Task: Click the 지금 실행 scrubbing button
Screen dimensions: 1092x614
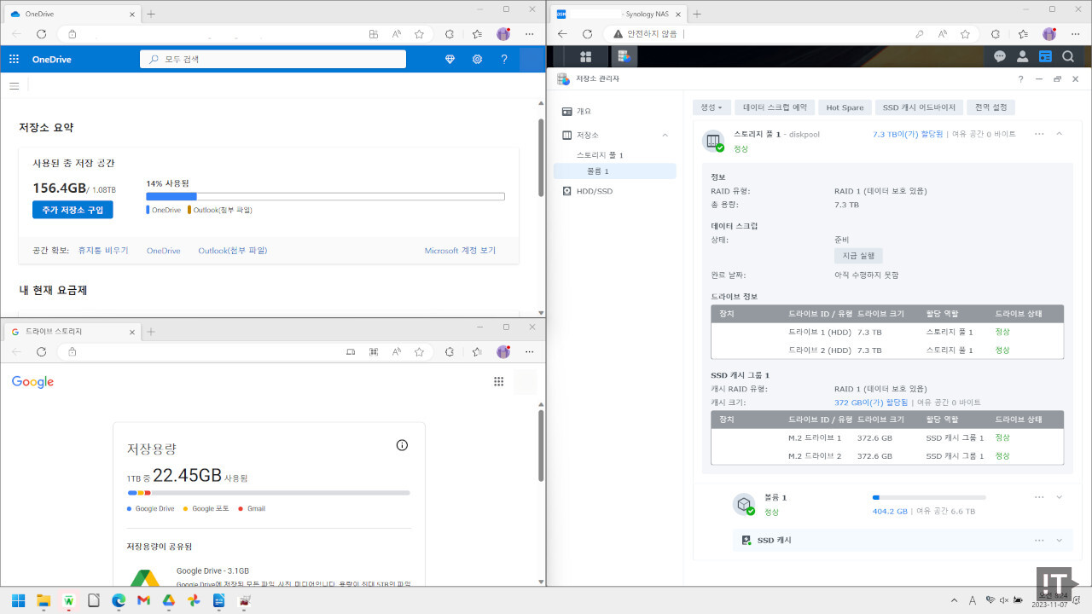Action: click(x=857, y=256)
